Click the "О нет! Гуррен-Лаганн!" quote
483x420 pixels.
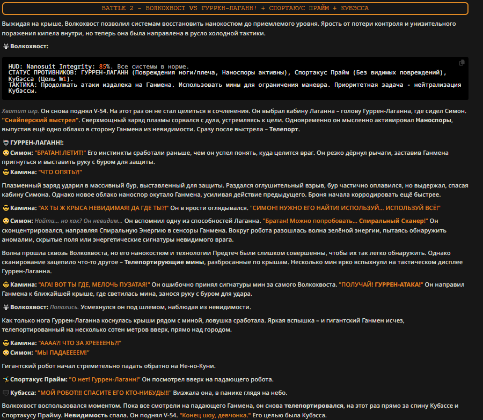pos(105,380)
